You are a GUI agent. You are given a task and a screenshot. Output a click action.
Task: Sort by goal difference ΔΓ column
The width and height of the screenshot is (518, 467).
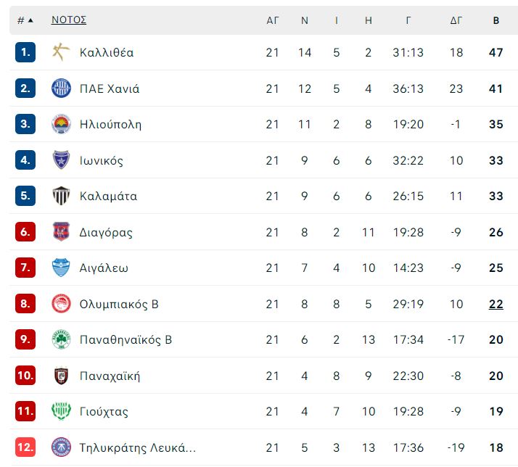point(456,20)
